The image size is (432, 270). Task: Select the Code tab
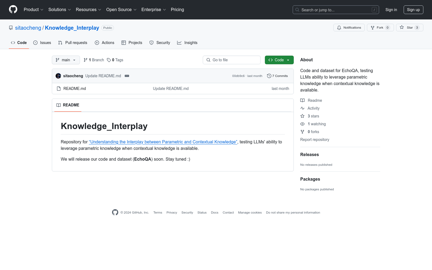coord(19,43)
